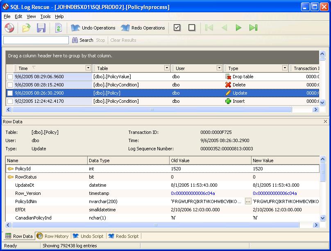
Task: Tick checkbox for PolicyCondition Delete row
Action: point(10,85)
